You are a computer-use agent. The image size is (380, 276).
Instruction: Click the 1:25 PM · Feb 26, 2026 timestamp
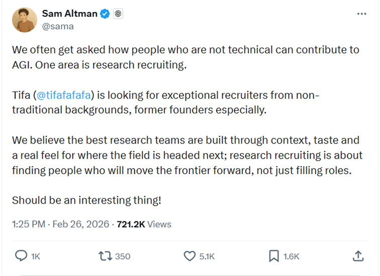60,224
